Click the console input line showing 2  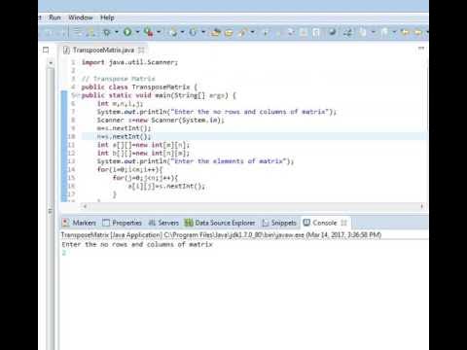(x=64, y=253)
